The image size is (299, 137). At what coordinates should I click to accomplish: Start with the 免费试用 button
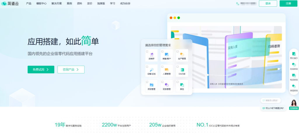click(41, 70)
